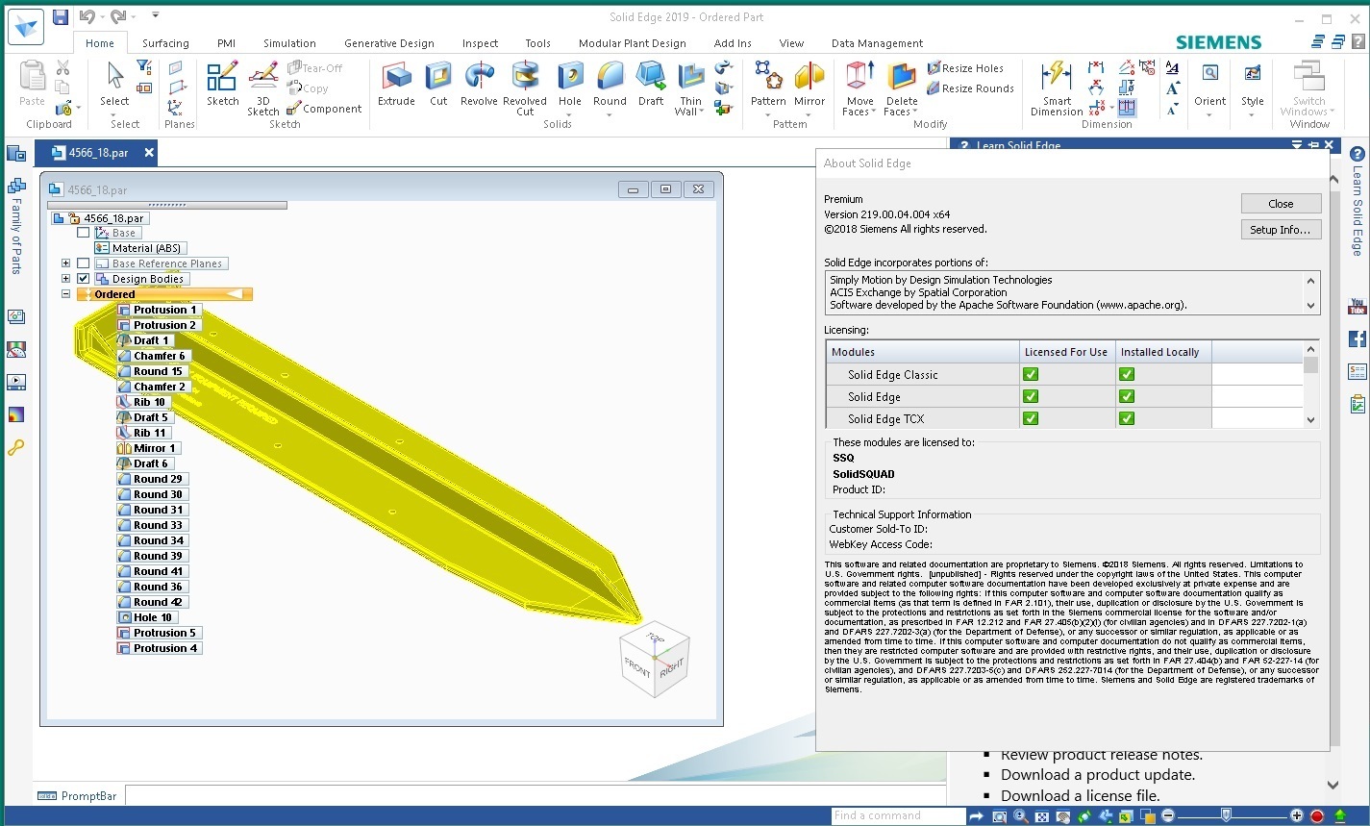Image resolution: width=1370 pixels, height=826 pixels.
Task: Click the Facebook icon on right sidebar
Action: pyautogui.click(x=1358, y=338)
